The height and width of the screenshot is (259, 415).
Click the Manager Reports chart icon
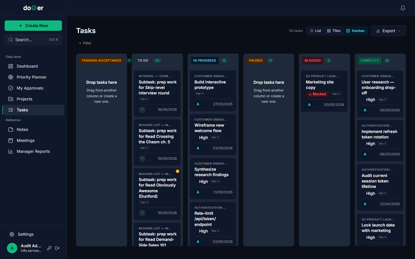[x=11, y=151]
